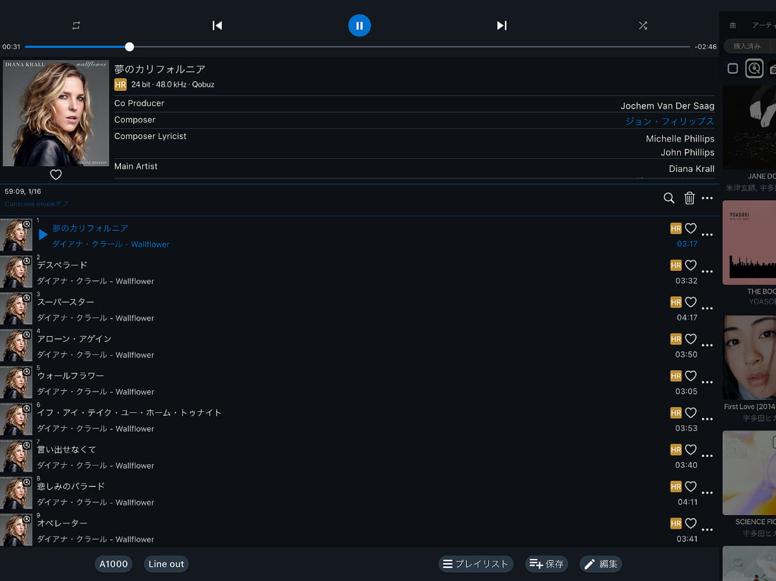Favorite 悲しみのバラード track

pos(691,486)
